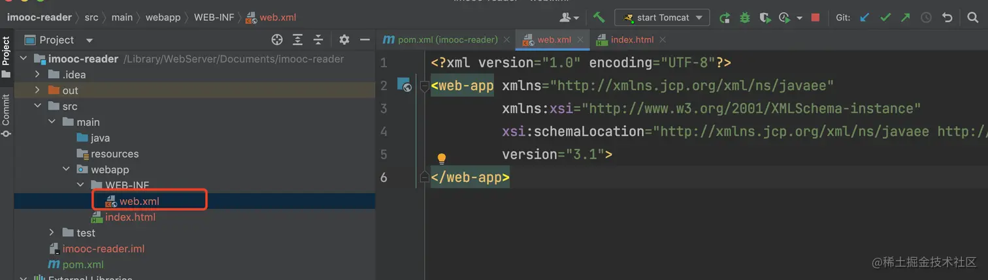Screen dimensions: 988x280
Task: Click the Profiler run icon
Action: (785, 18)
